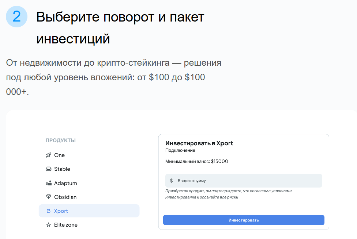Click the Adaptum product icon

tap(48, 183)
